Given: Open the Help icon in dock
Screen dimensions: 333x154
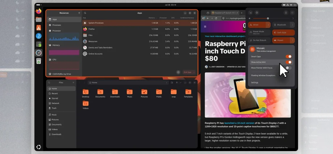Looking at the screenshot, I should click(x=39, y=36).
